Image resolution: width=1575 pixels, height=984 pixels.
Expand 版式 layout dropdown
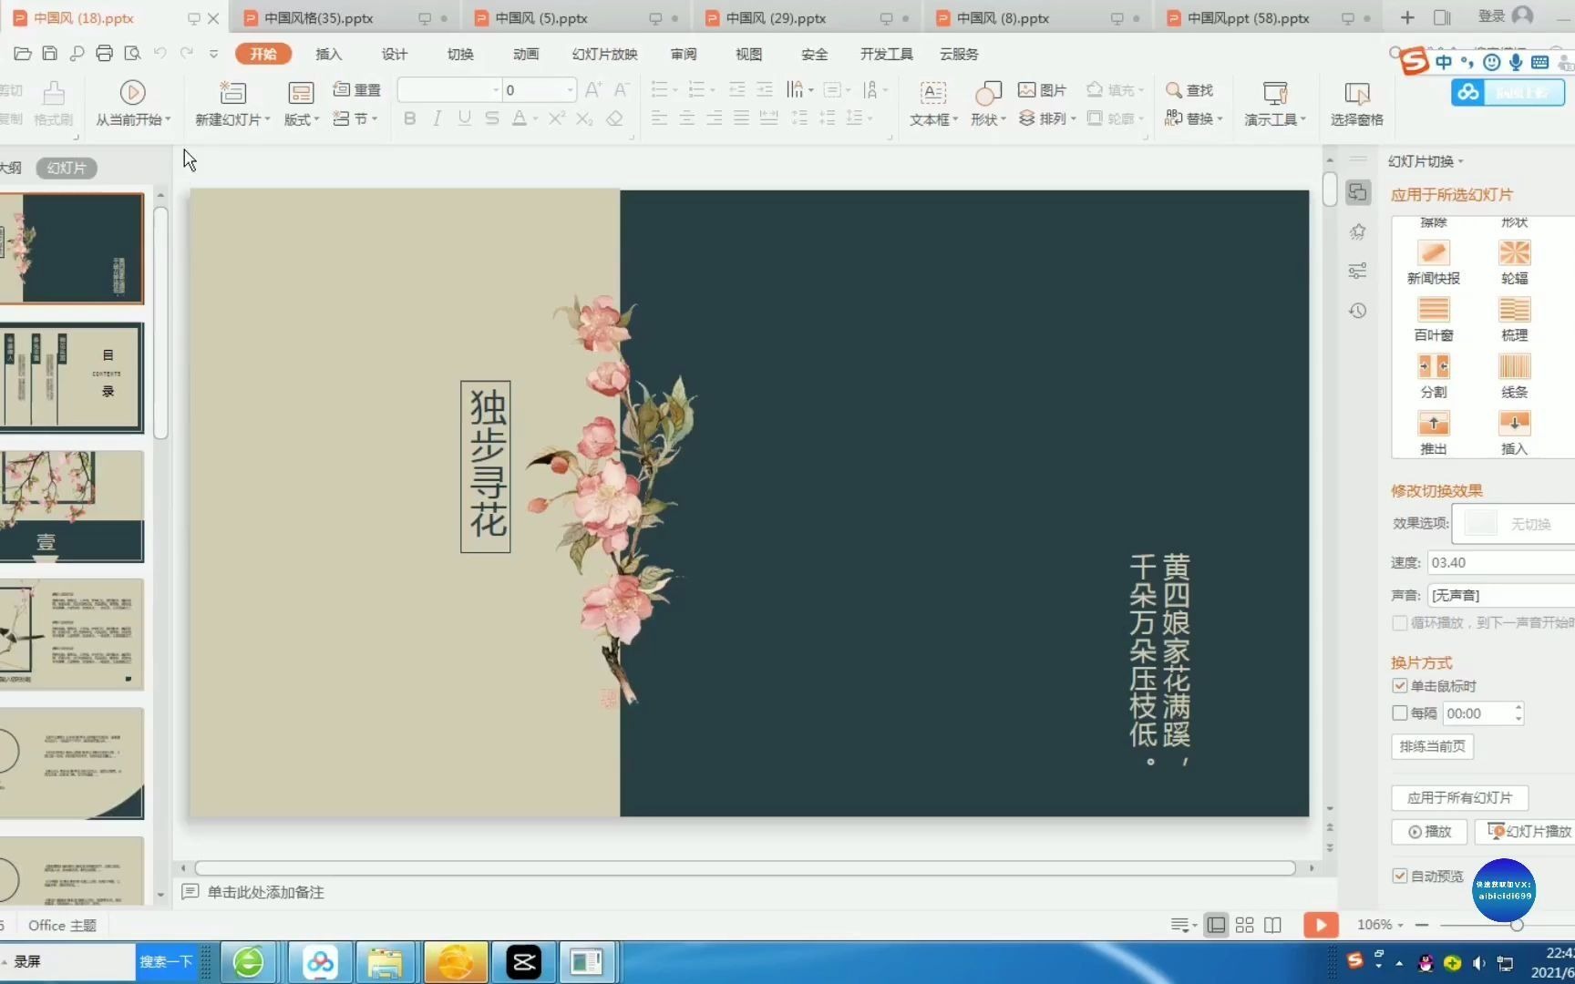tap(302, 119)
